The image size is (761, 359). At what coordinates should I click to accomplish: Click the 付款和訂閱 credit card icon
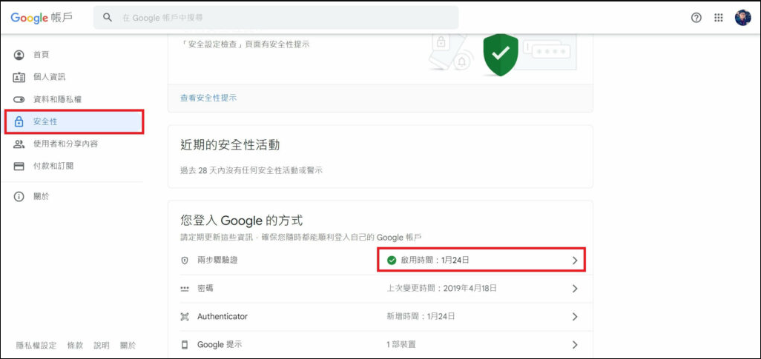19,167
